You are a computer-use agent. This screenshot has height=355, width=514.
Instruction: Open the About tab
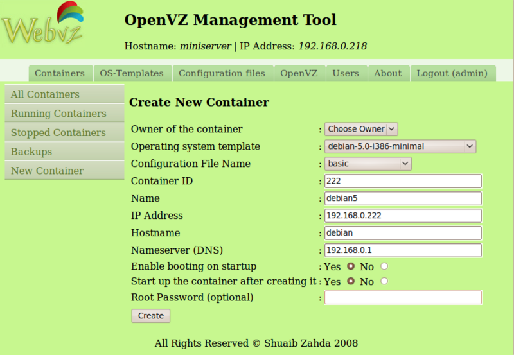click(388, 73)
